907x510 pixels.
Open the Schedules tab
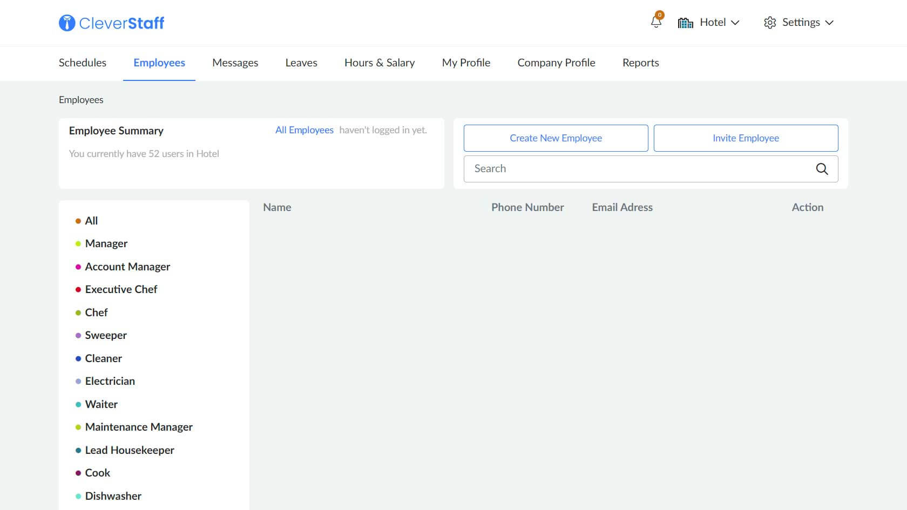83,63
